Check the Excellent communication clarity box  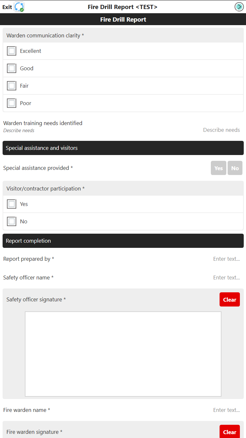tap(12, 51)
